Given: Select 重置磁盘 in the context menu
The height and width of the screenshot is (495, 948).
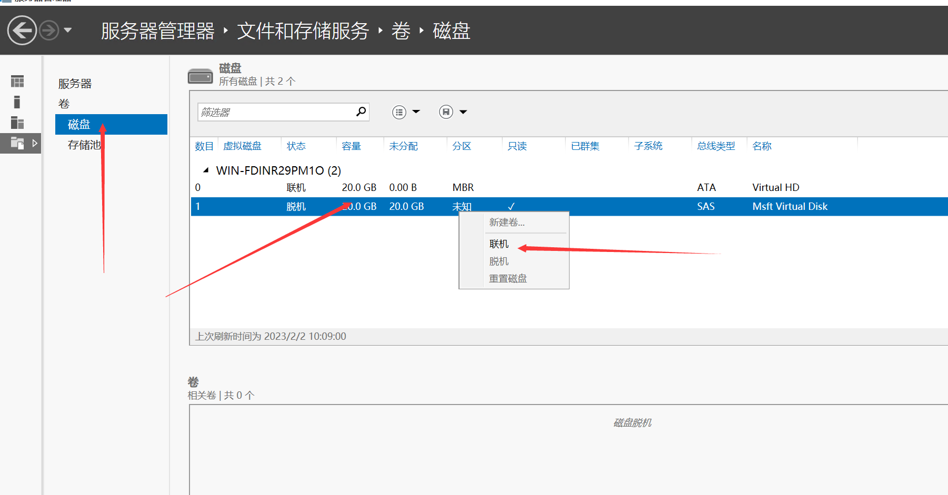Looking at the screenshot, I should 507,279.
